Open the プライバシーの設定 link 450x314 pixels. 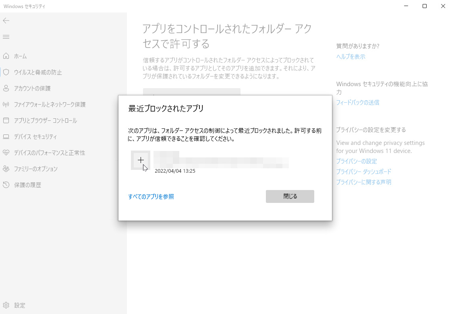[x=357, y=161]
